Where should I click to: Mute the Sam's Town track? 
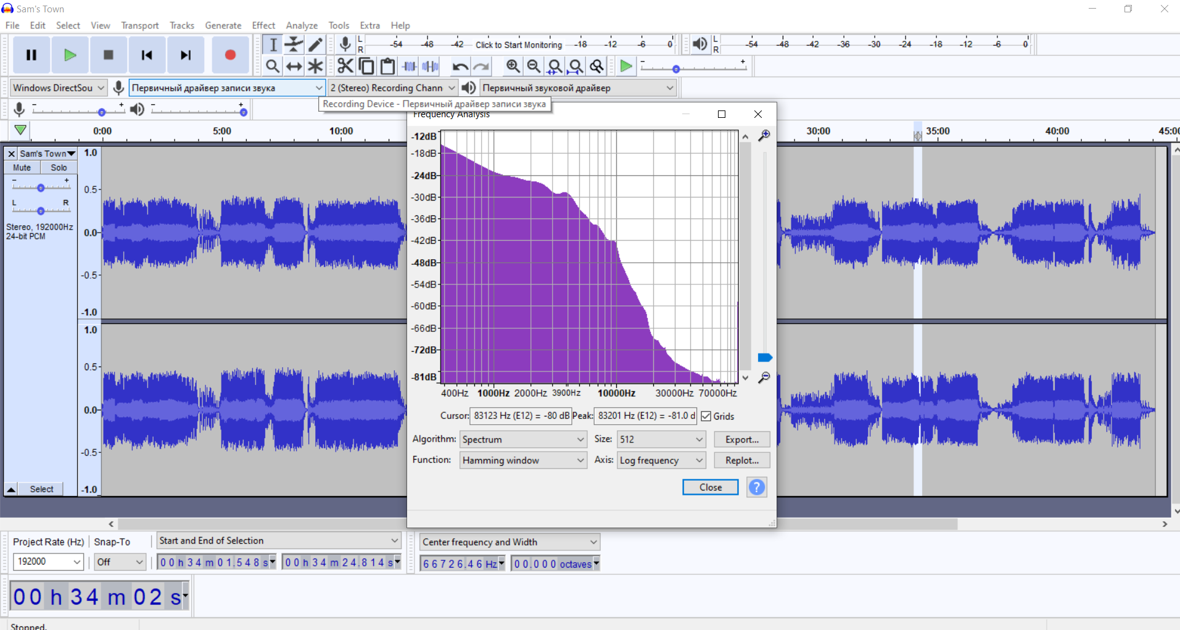click(x=22, y=168)
